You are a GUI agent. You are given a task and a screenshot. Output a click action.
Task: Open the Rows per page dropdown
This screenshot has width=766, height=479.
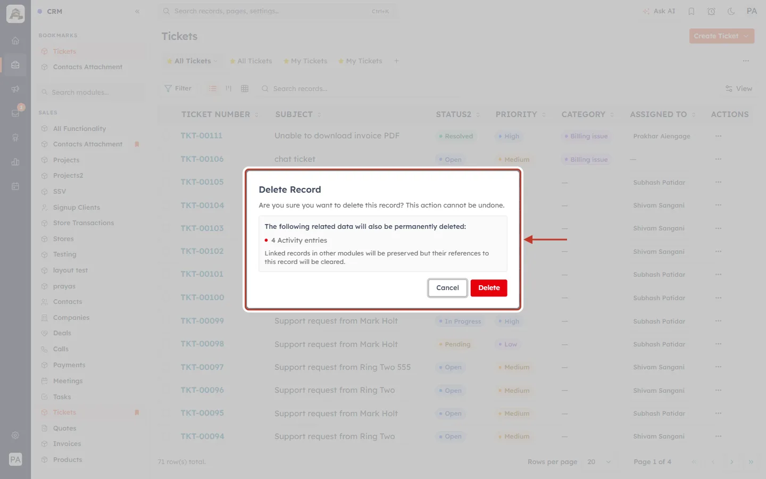click(599, 462)
